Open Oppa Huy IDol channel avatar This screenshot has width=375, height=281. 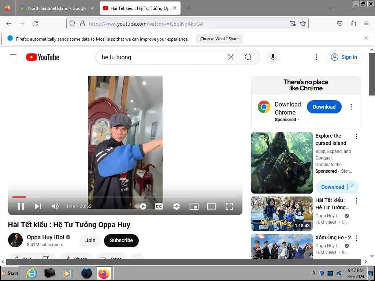pos(15,240)
